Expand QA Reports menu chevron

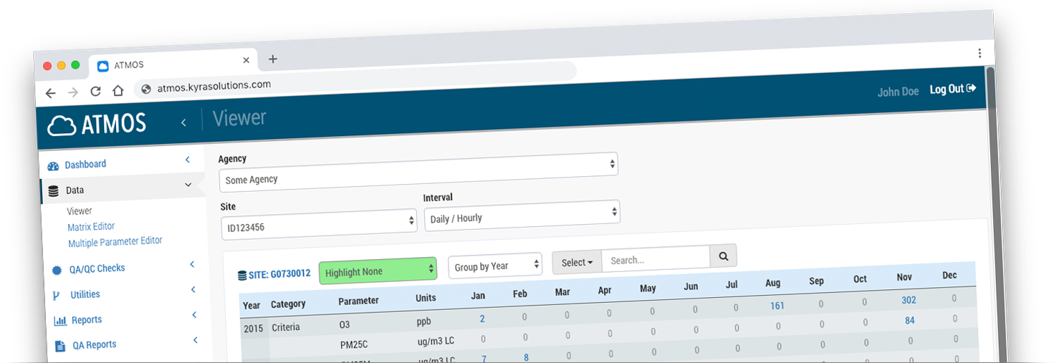[x=195, y=340]
